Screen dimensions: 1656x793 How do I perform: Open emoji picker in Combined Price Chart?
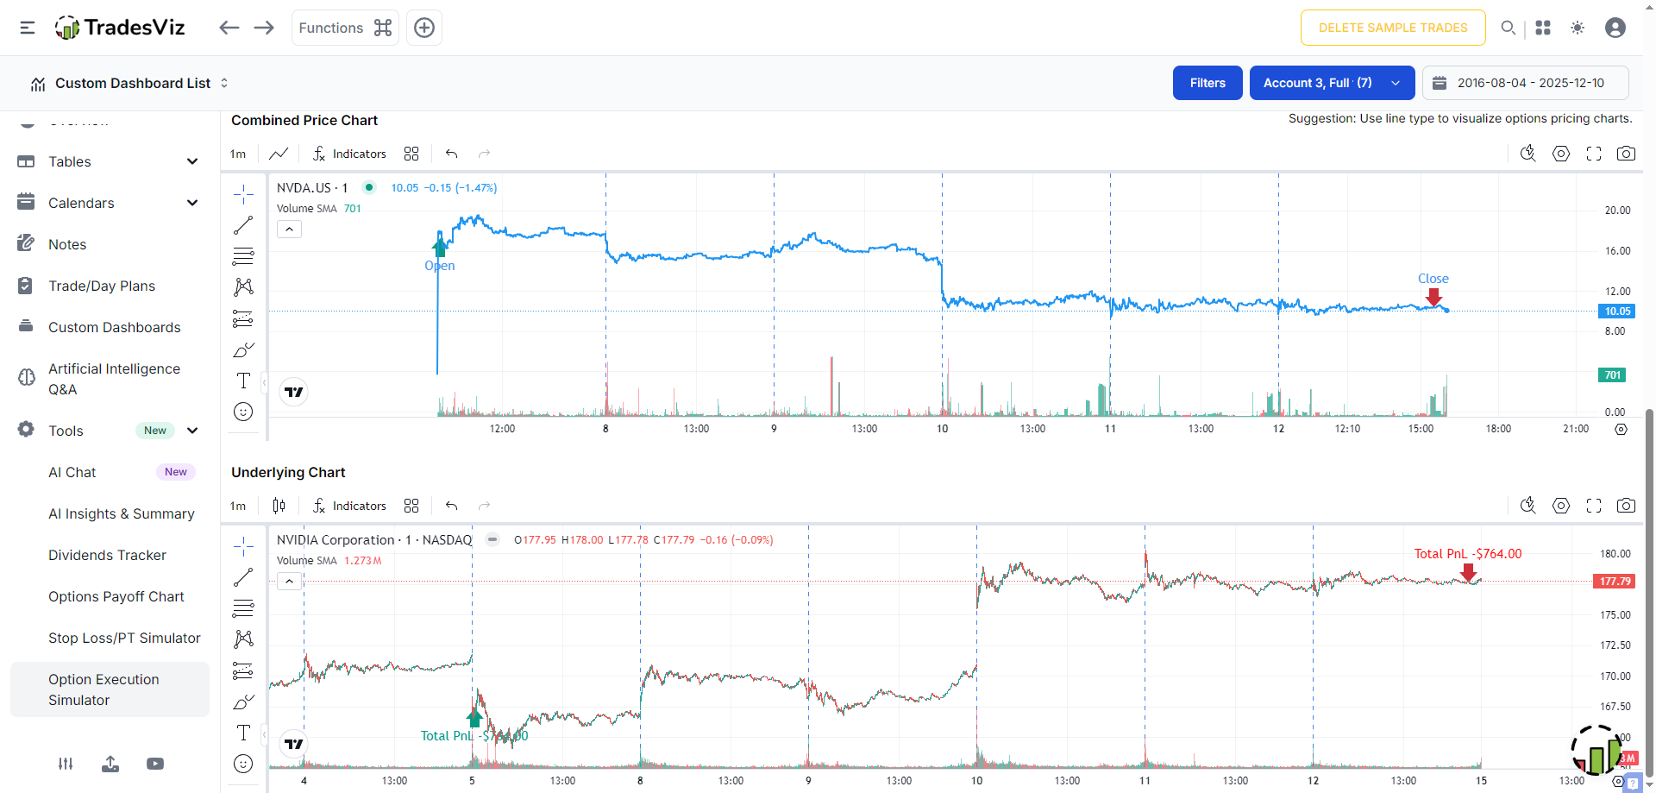[x=243, y=412]
